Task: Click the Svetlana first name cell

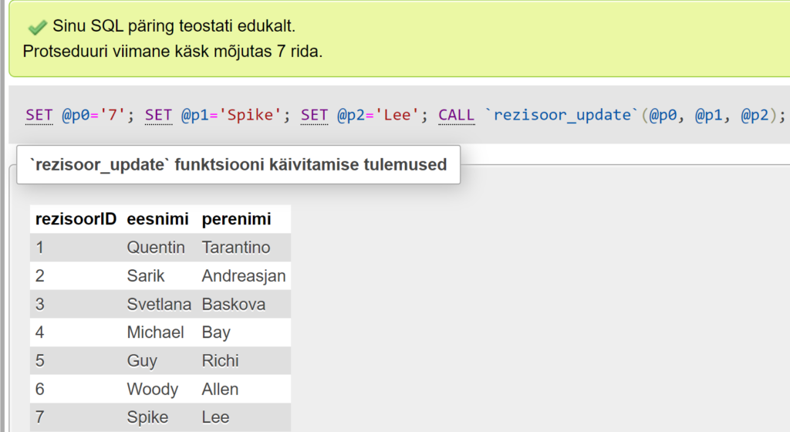Action: click(159, 305)
